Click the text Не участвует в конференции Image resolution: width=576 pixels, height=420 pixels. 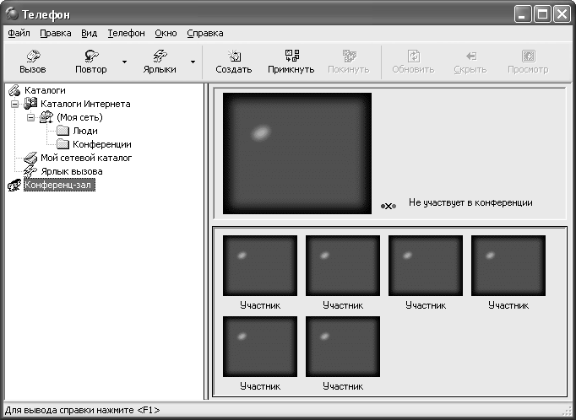click(470, 202)
